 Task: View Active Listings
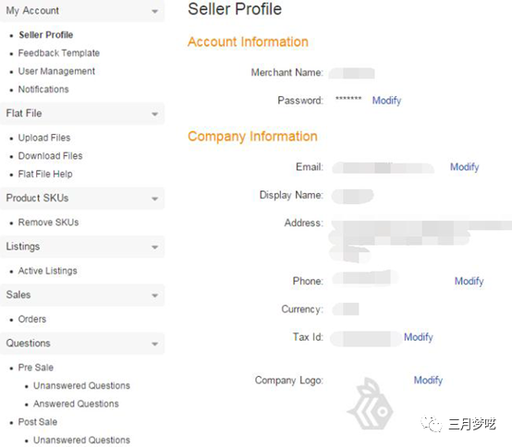[x=48, y=271]
